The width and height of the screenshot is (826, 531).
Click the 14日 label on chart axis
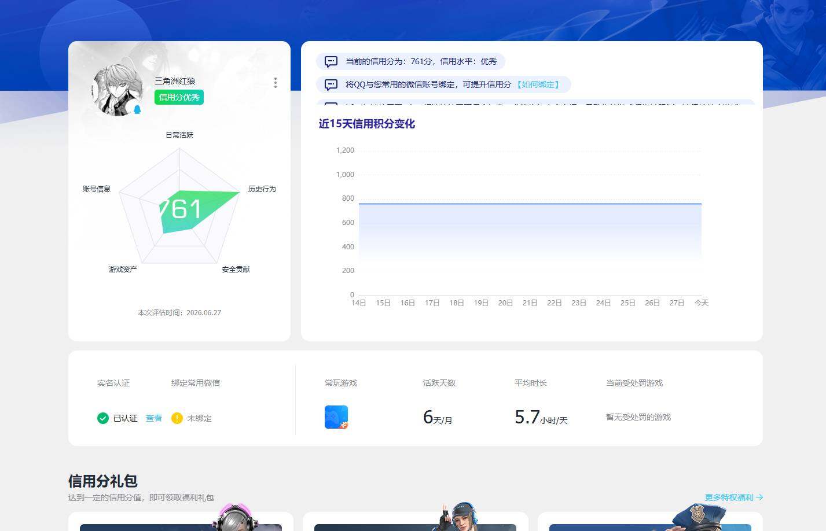pos(359,303)
